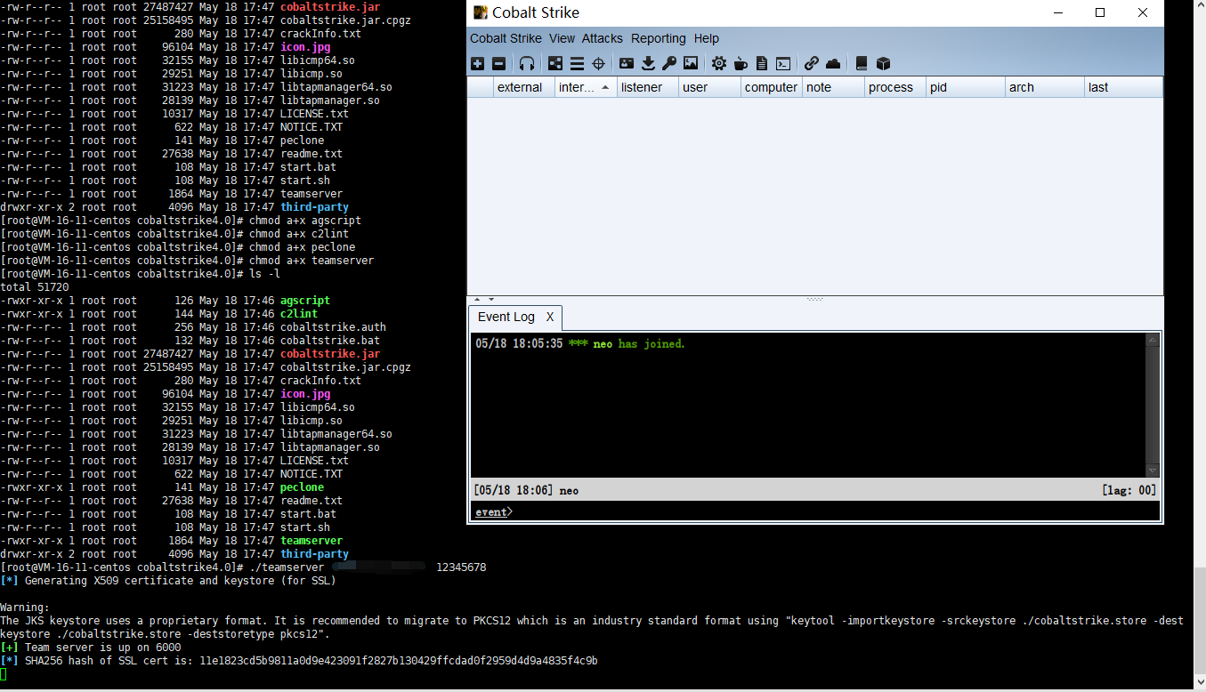The height and width of the screenshot is (692, 1206).
Task: Open the Screenshots picture icon
Action: point(691,63)
